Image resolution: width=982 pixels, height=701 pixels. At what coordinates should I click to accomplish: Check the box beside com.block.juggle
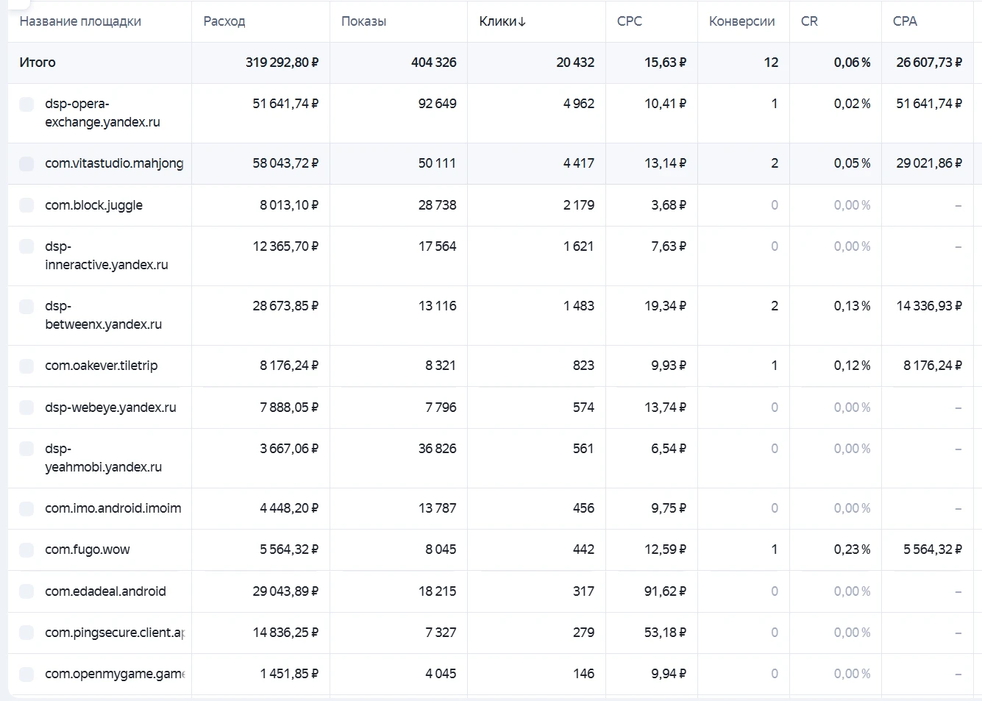pyautogui.click(x=26, y=205)
